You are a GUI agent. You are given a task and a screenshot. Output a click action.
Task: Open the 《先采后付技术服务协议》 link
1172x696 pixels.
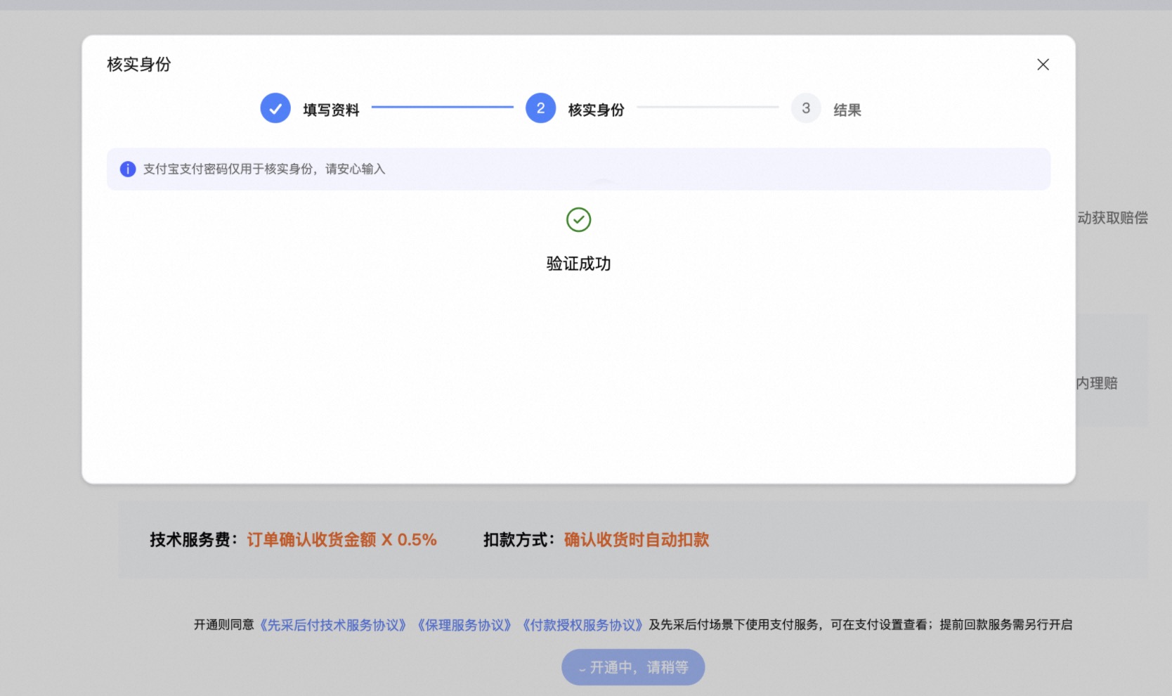[333, 625]
